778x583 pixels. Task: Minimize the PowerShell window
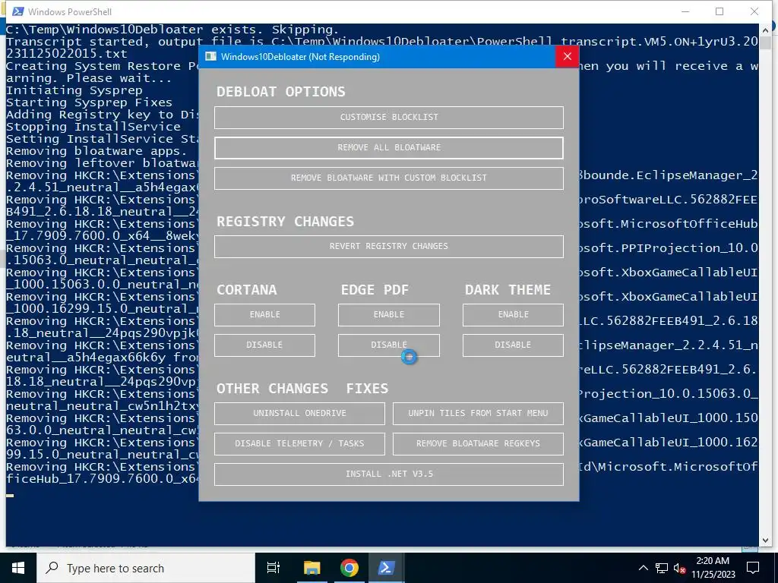click(x=686, y=11)
